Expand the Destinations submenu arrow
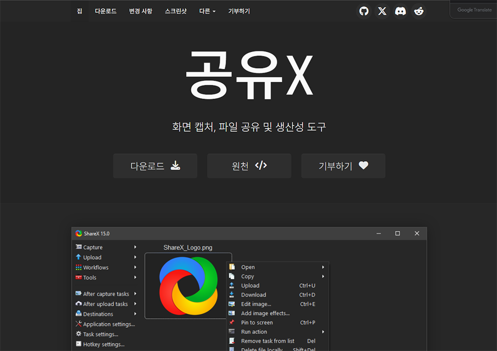The height and width of the screenshot is (351, 497). point(135,314)
